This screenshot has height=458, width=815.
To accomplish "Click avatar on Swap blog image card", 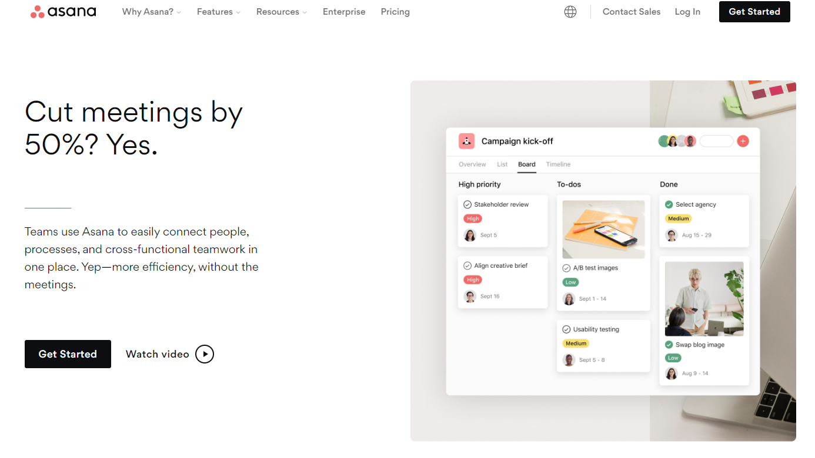I will pos(671,373).
